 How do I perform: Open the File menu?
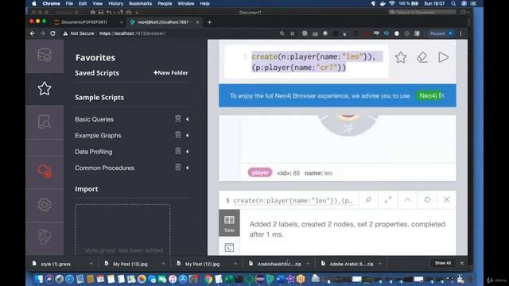tap(69, 3)
